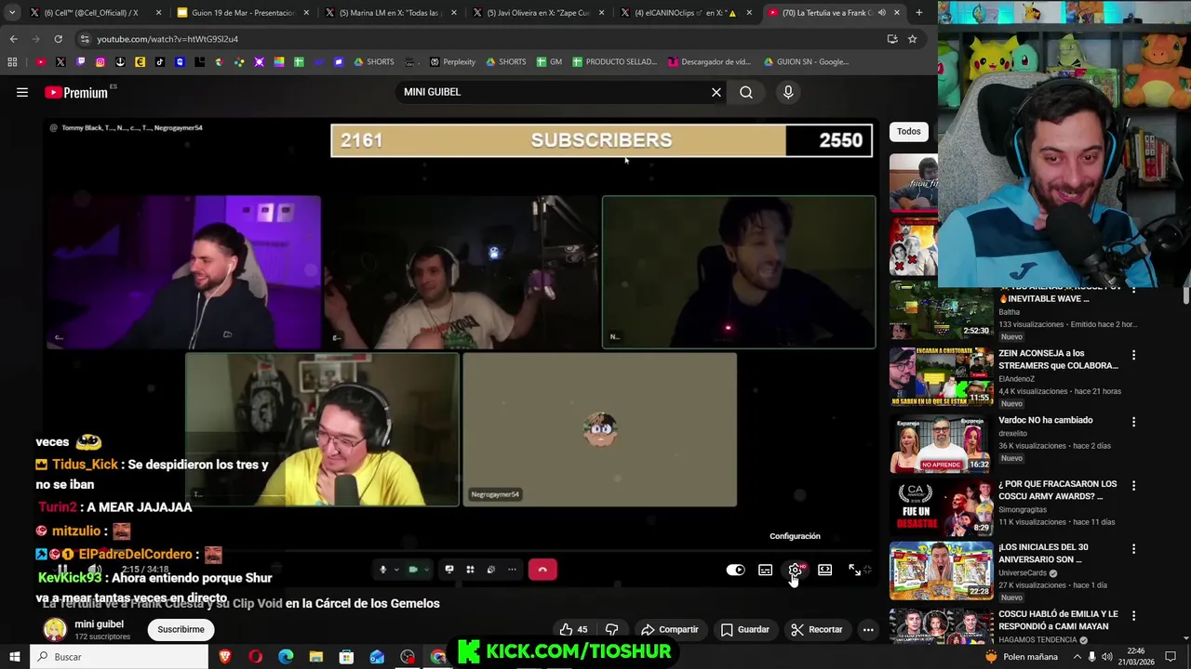Open more actions next to Recortar

[868, 629]
